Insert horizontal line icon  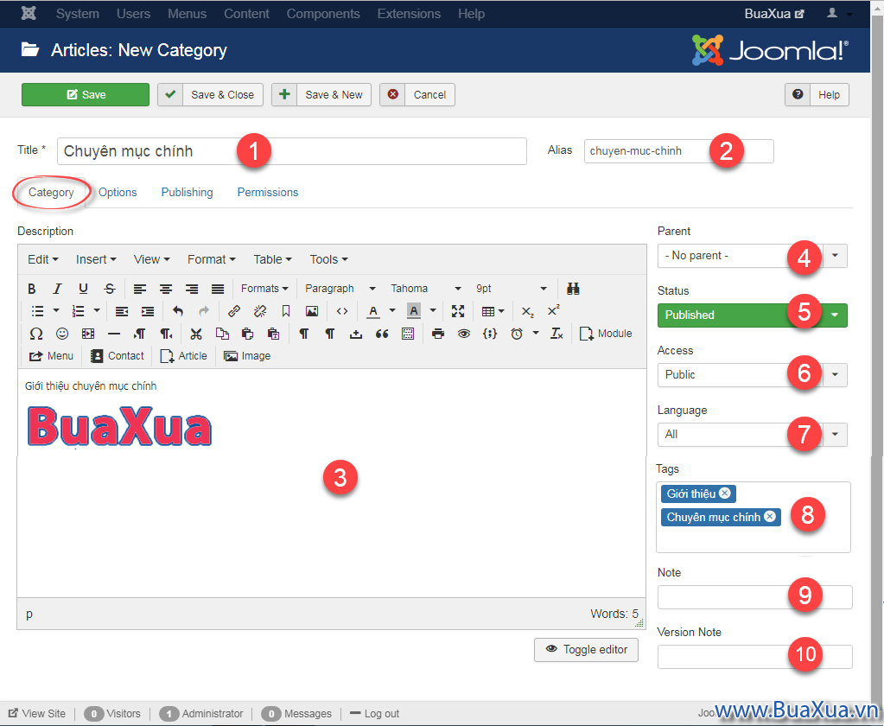pos(114,334)
